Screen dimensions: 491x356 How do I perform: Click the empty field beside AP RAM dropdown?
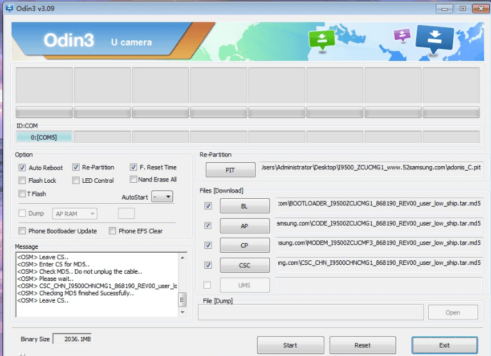pos(126,214)
